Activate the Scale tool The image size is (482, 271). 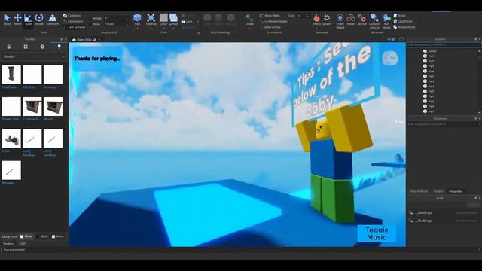tap(29, 19)
